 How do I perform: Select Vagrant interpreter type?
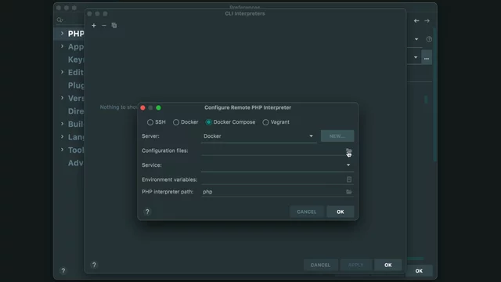(276, 122)
